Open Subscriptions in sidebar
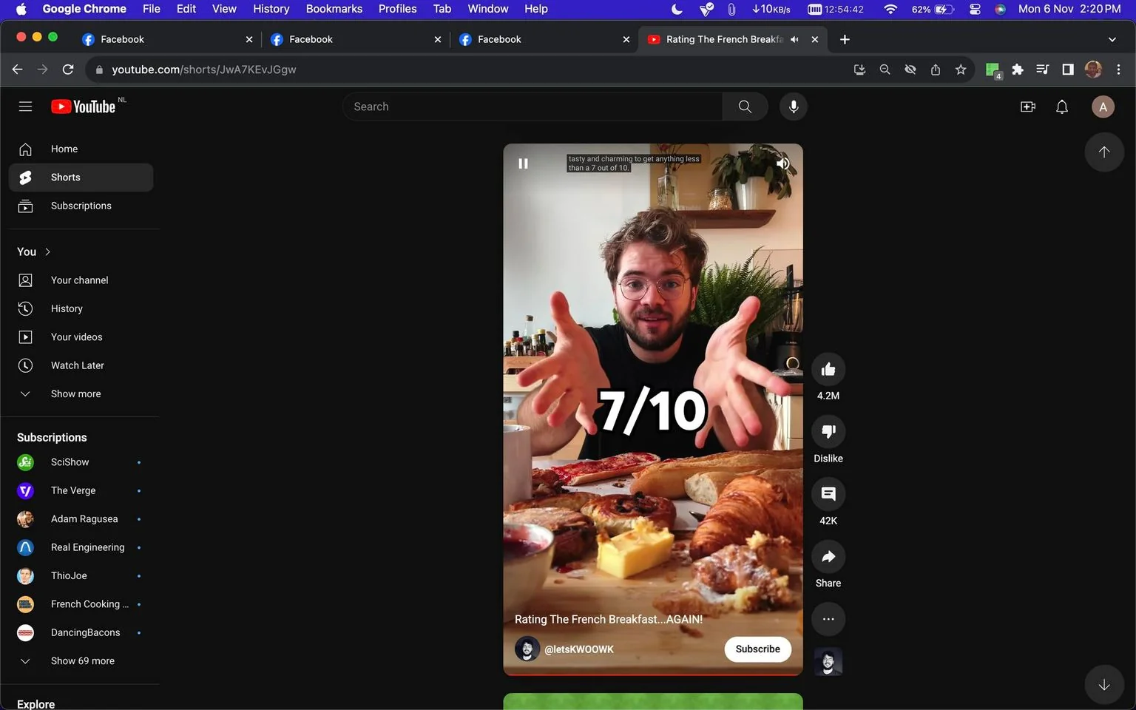The height and width of the screenshot is (710, 1136). tap(81, 206)
